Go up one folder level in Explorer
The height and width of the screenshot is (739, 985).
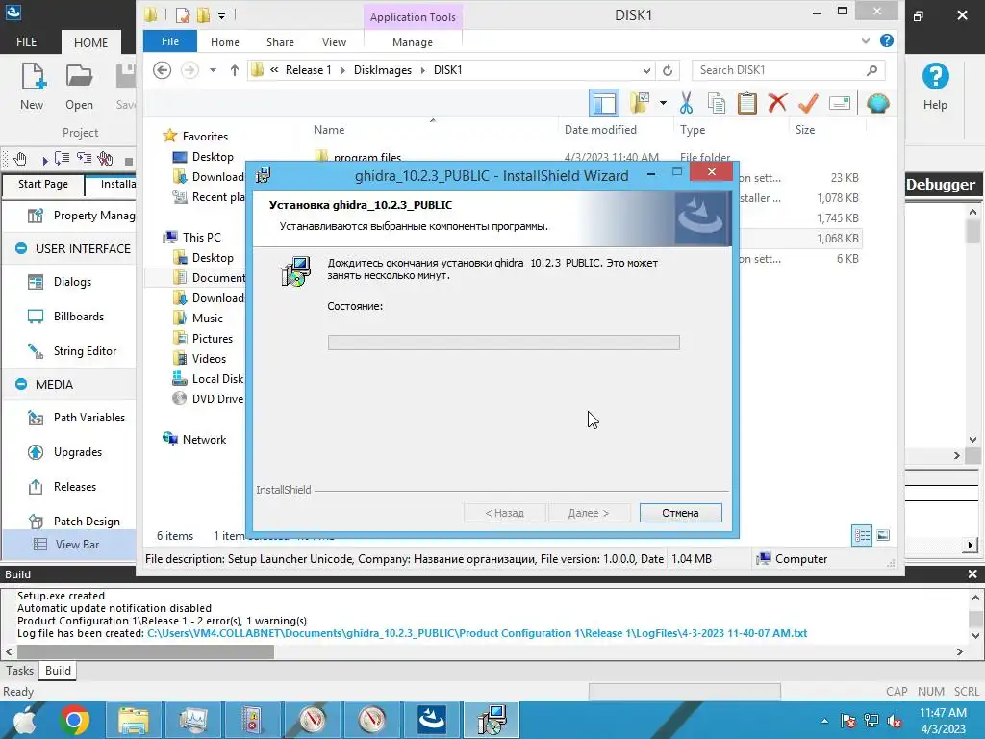point(235,70)
